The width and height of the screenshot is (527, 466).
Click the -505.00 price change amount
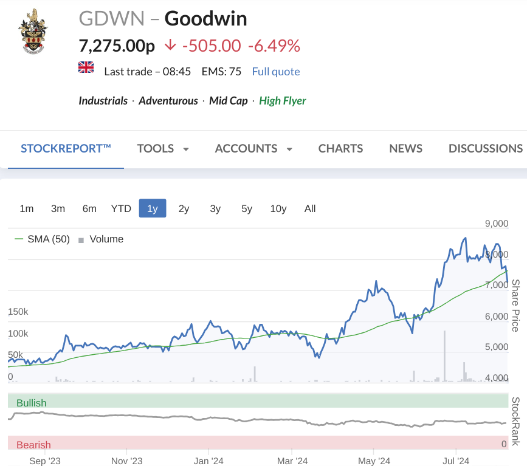[212, 46]
